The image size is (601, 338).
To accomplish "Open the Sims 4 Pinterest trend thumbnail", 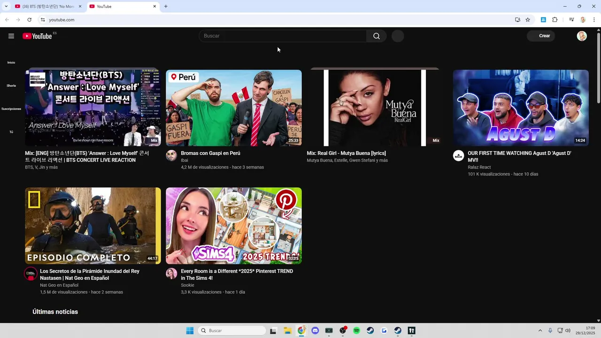I will (x=234, y=226).
